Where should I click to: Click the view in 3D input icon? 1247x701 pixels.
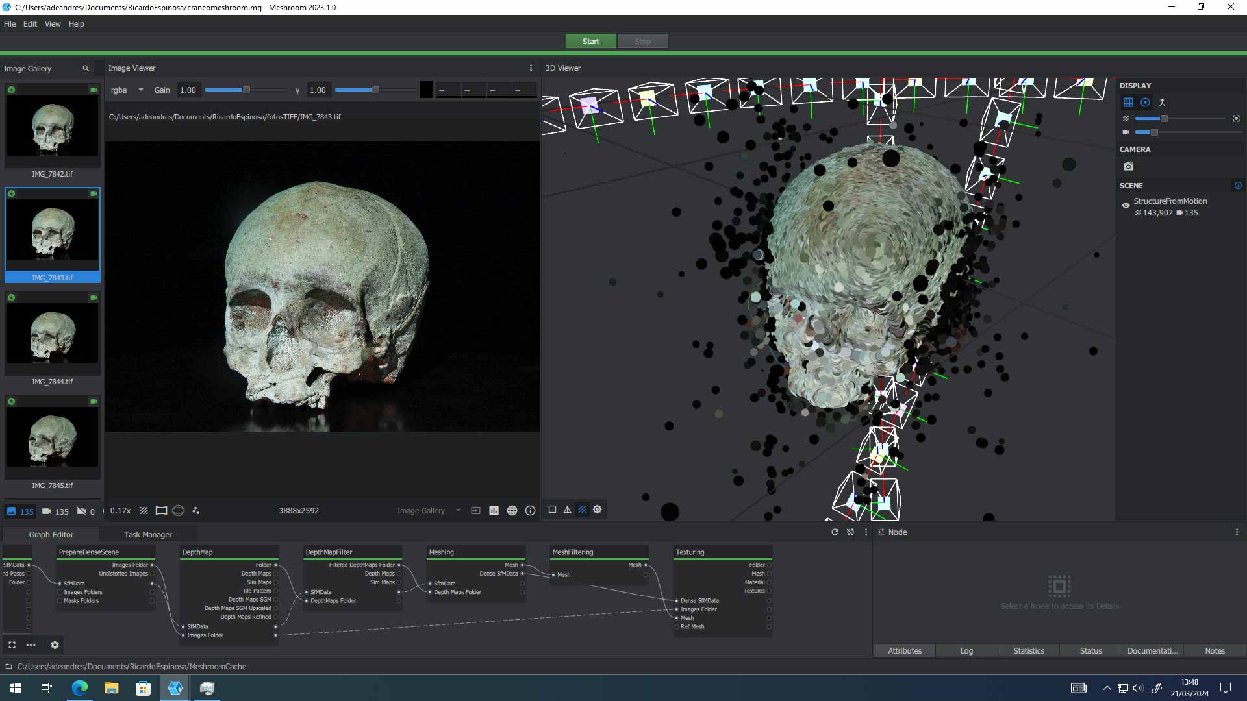coord(475,511)
